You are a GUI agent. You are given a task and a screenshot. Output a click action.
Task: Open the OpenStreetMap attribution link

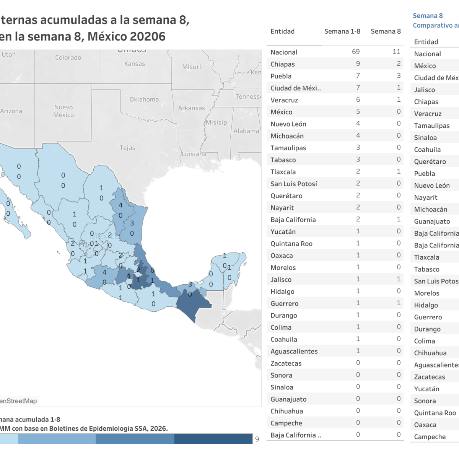click(x=18, y=401)
